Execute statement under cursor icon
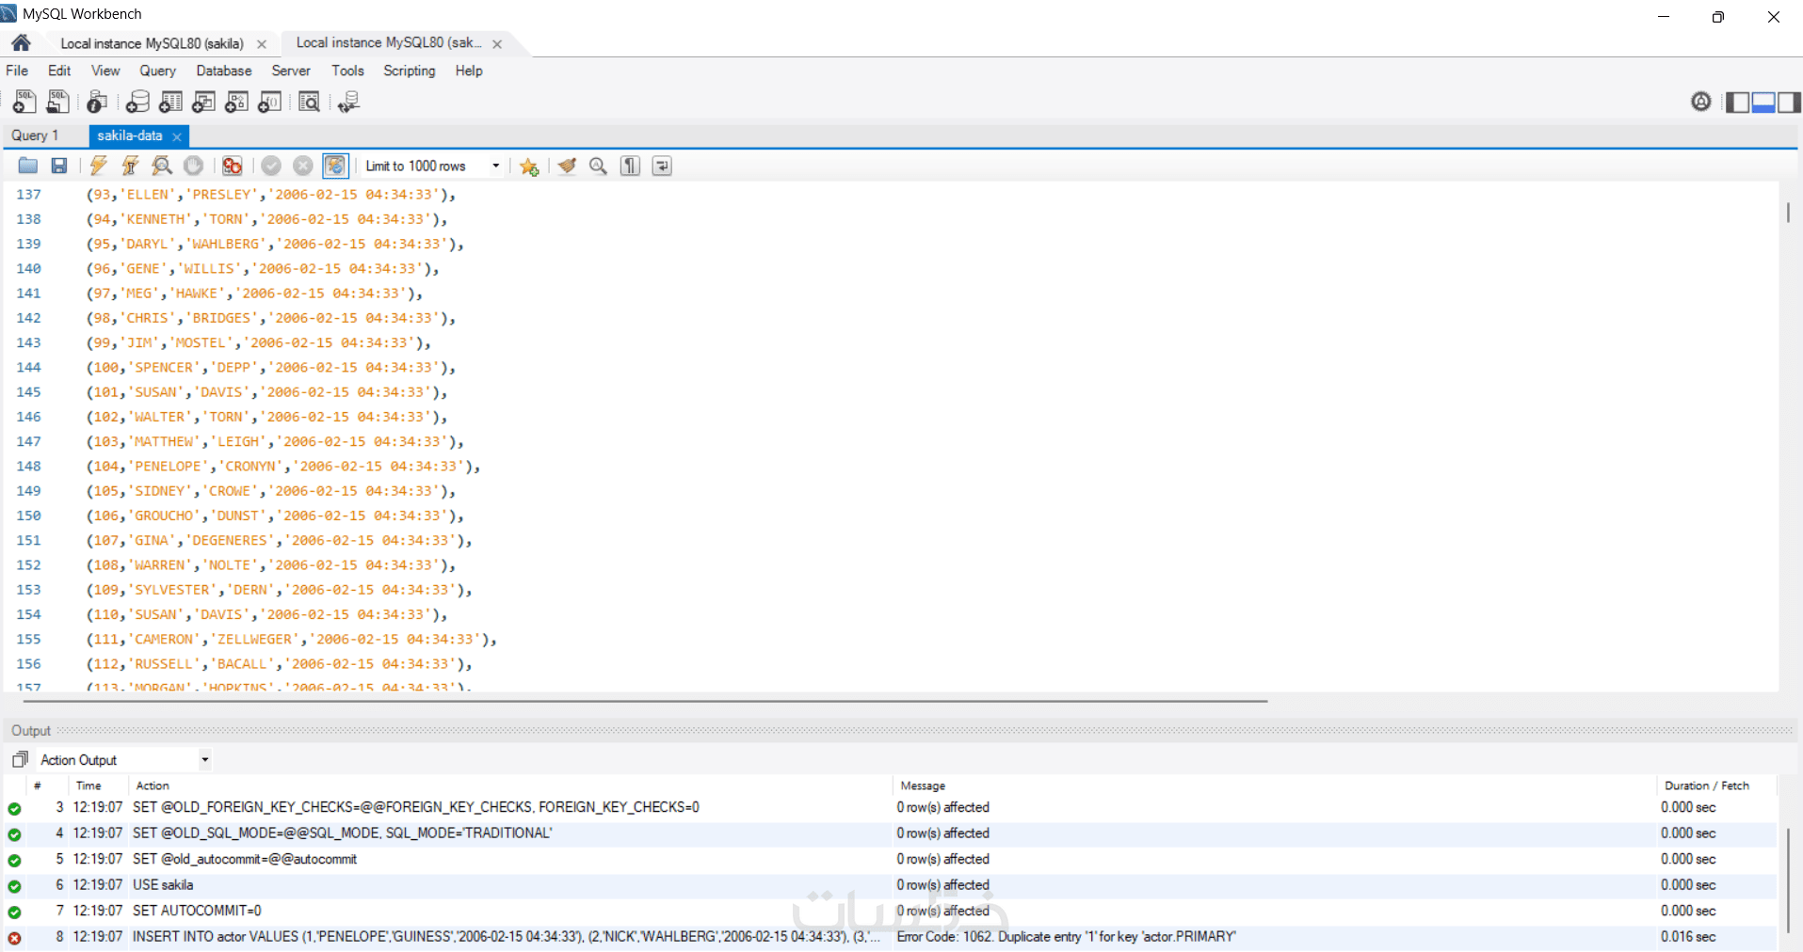 pos(130,167)
